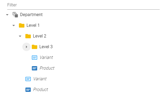Select the Product label nested inside Level 2

click(47, 68)
